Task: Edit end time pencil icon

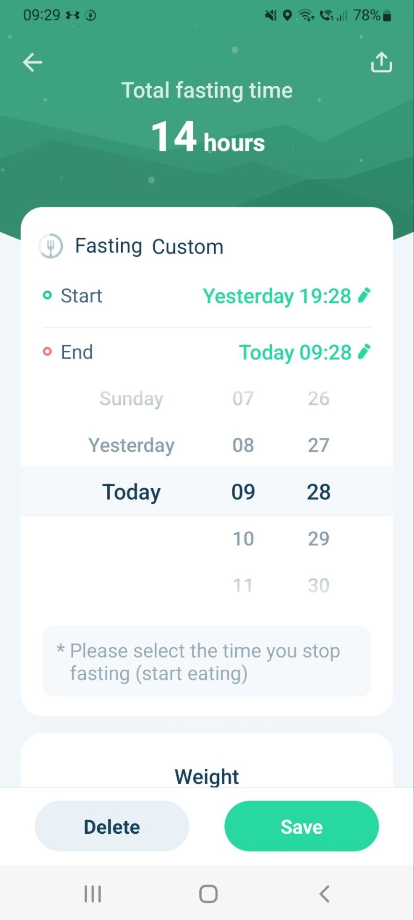Action: click(364, 352)
